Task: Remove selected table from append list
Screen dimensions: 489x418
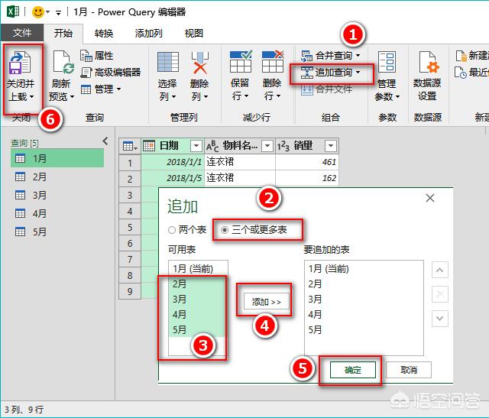Action: pos(440,294)
